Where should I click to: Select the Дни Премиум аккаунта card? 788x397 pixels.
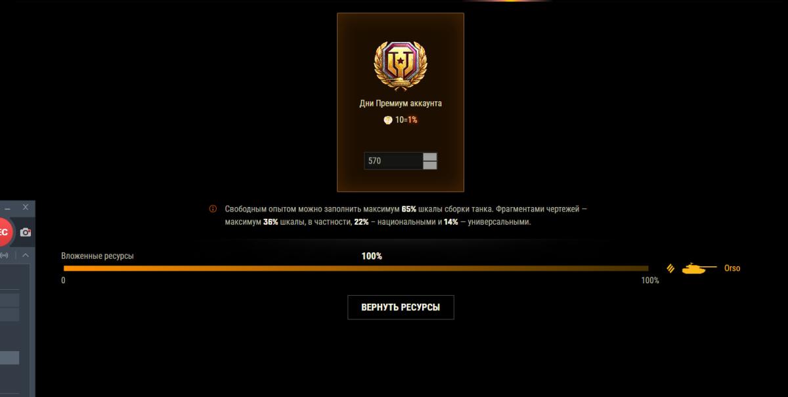click(401, 102)
